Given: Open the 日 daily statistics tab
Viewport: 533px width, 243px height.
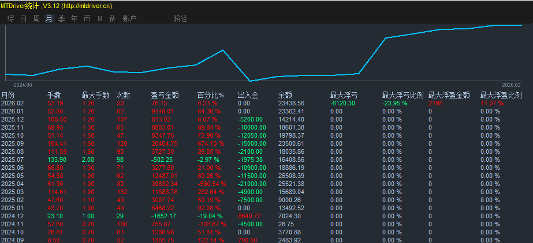Looking at the screenshot, I should pyautogui.click(x=24, y=18).
